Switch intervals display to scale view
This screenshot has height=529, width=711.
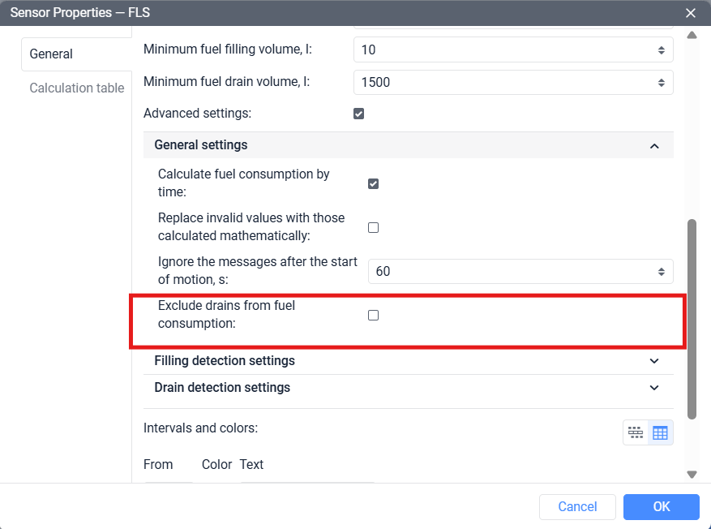(x=636, y=432)
